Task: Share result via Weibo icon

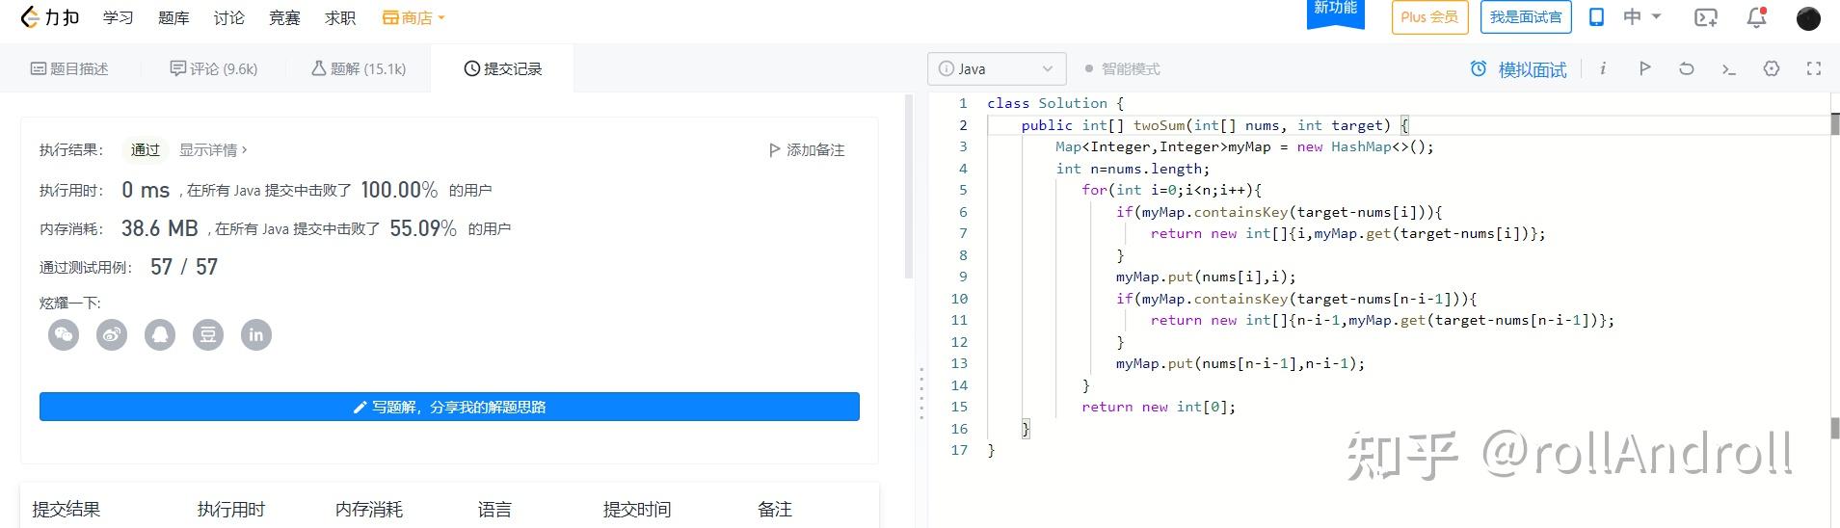Action: [112, 334]
